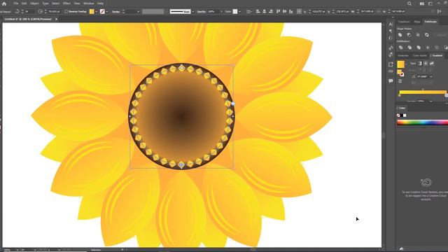Select Linear Gradient type button
The image size is (448, 252).
click(419, 64)
